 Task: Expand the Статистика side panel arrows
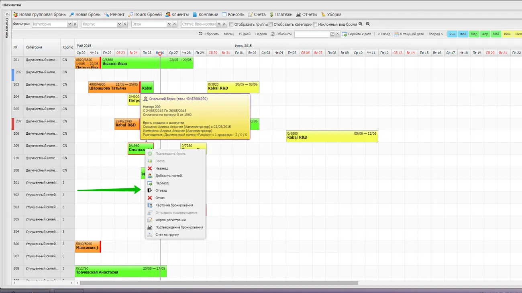[7, 14]
